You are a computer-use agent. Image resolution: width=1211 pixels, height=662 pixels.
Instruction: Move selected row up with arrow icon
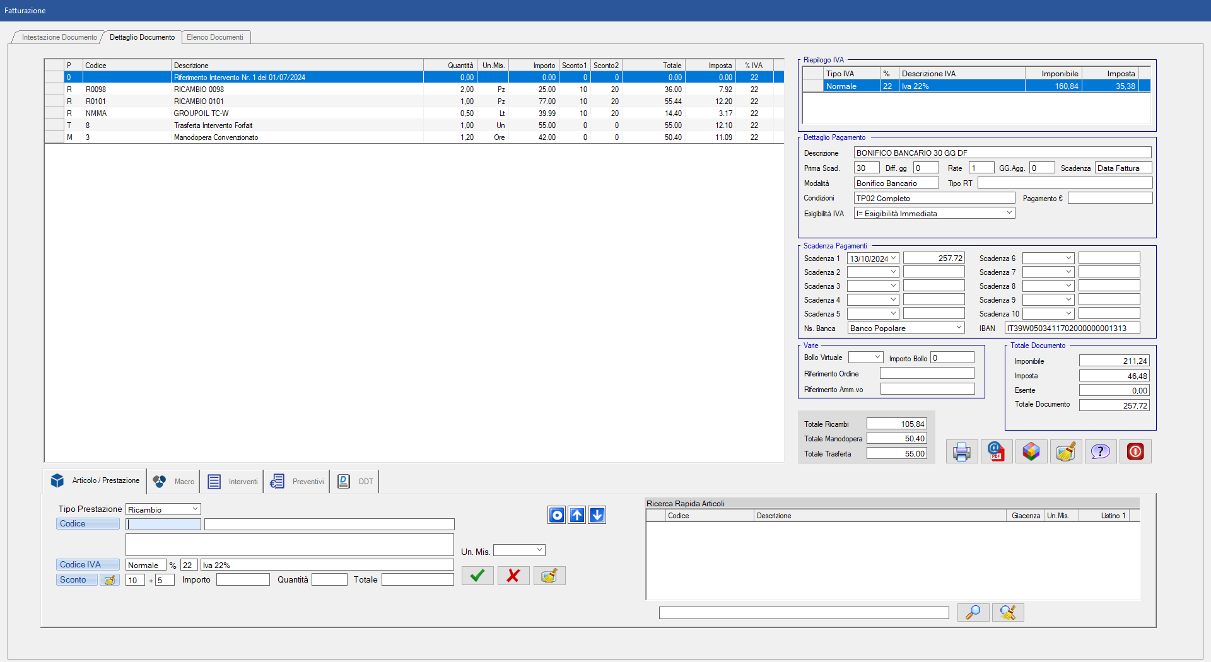[577, 515]
